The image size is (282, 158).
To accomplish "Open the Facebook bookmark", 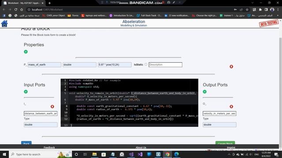I will [4, 16].
